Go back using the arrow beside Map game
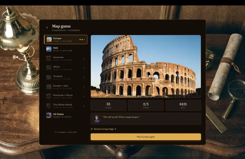Screen dimensions: 245x159 (x=47, y=28)
